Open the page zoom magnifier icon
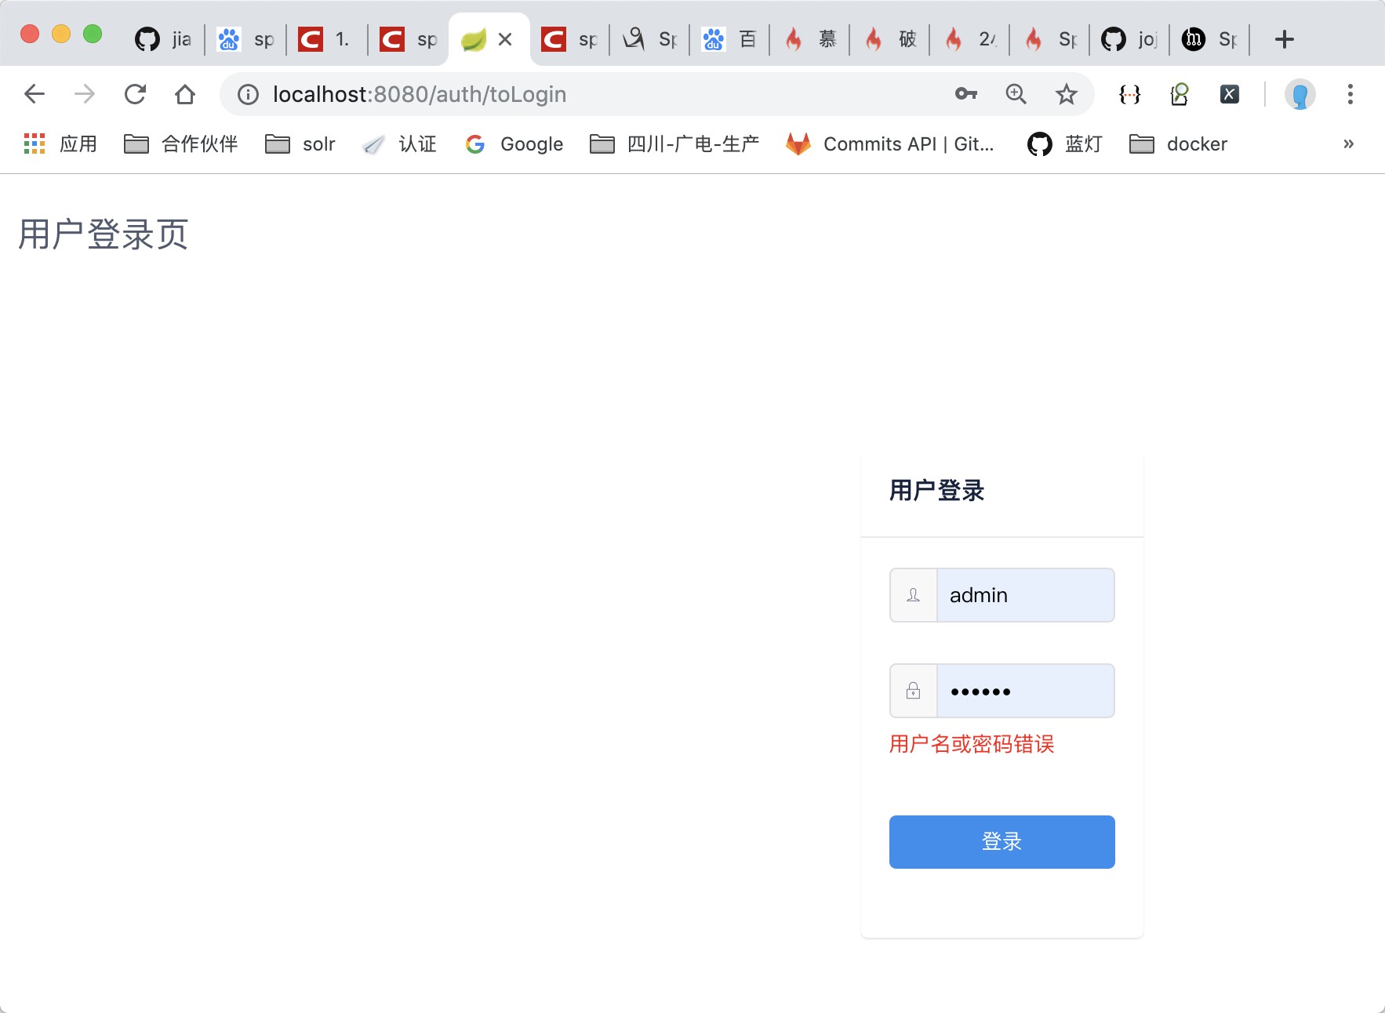 (x=1016, y=94)
